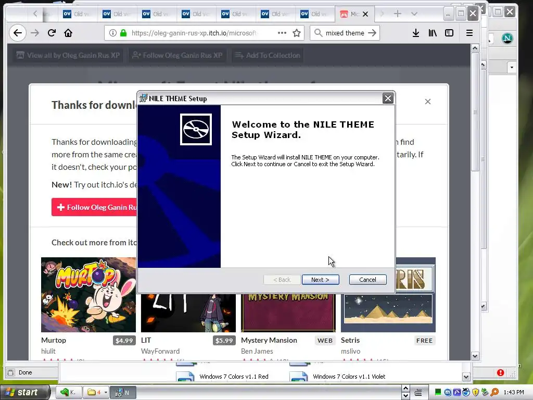533x400 pixels.
Task: Focus the 'mixed theme' search field
Action: point(345,33)
